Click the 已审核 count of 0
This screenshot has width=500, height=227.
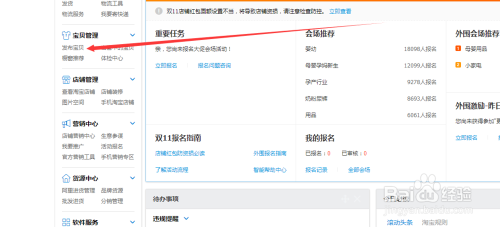point(365,153)
